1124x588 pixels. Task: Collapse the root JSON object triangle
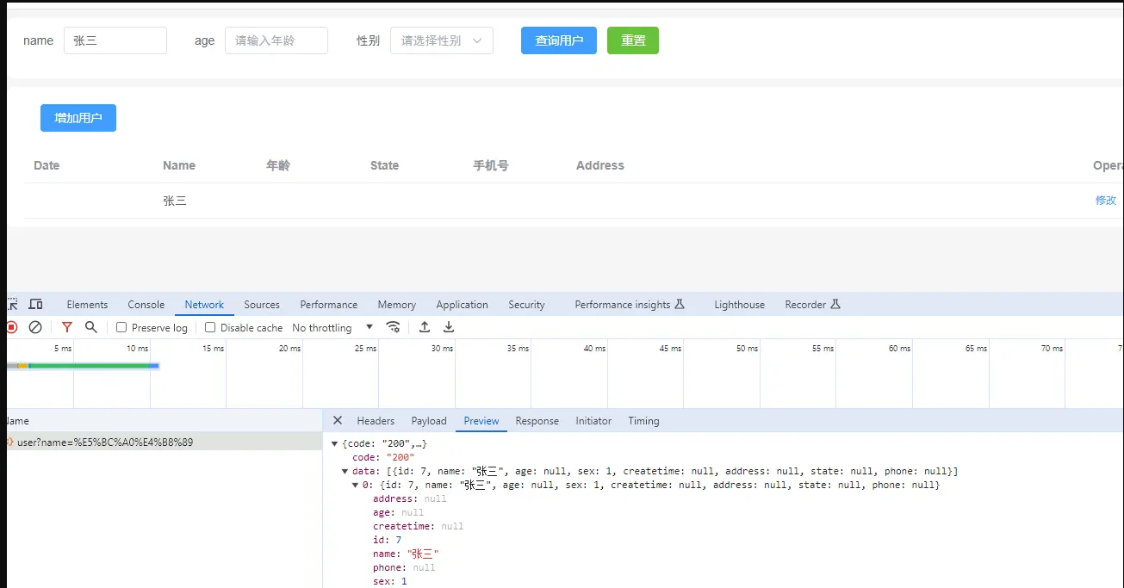click(335, 443)
